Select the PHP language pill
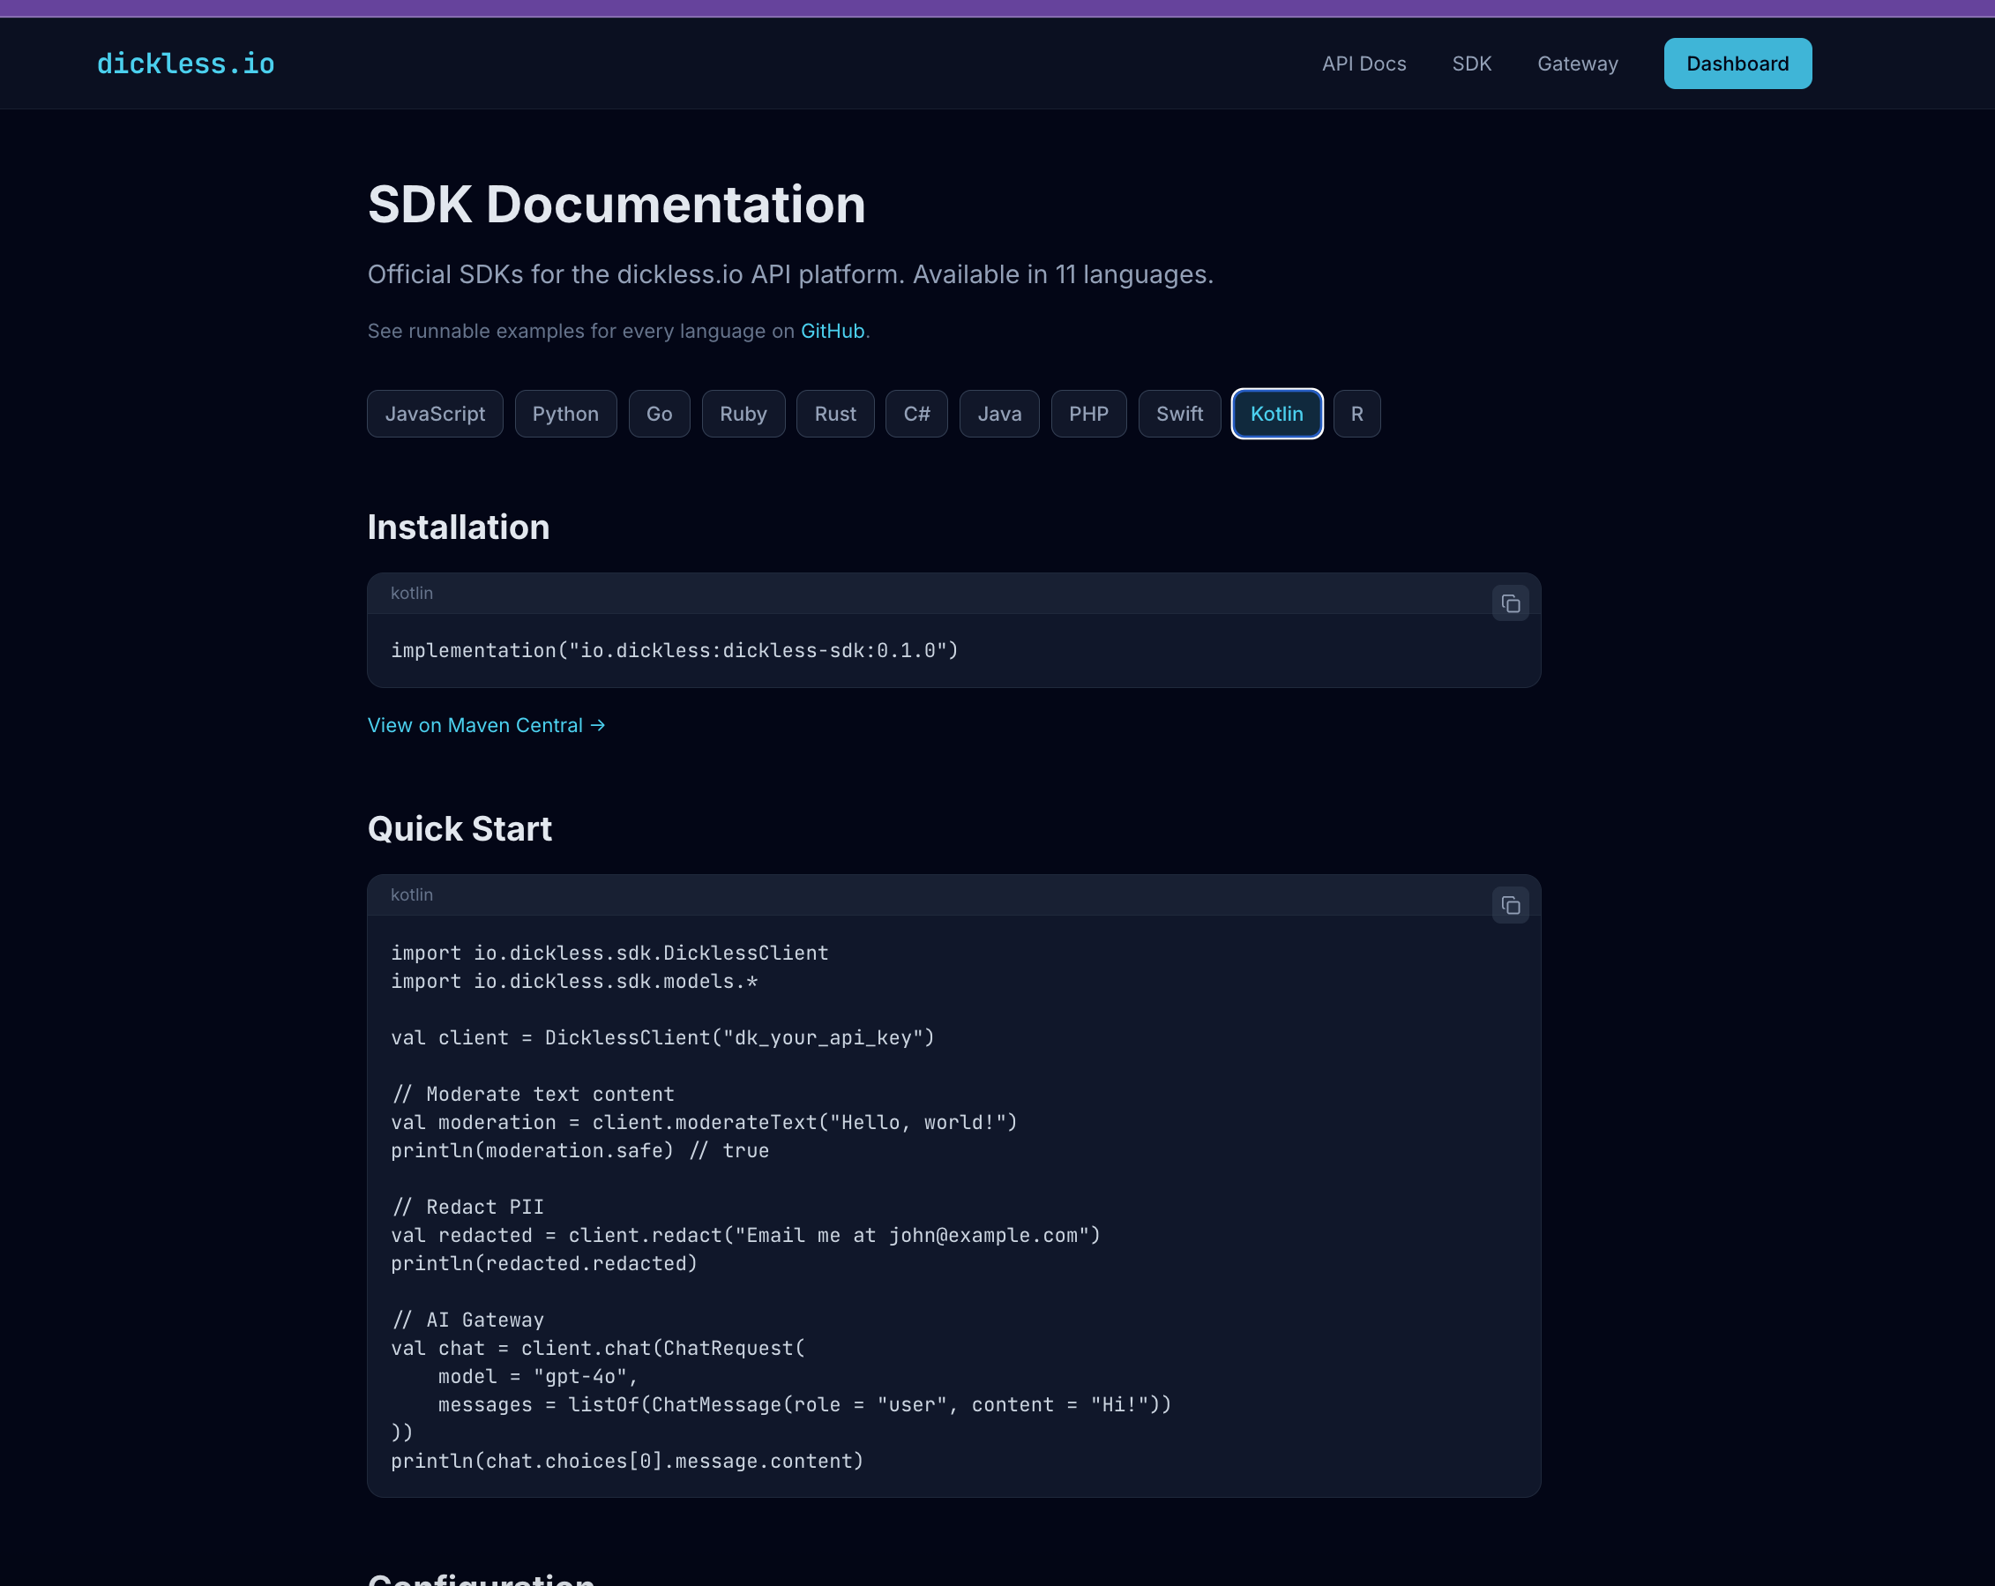 [x=1088, y=414]
